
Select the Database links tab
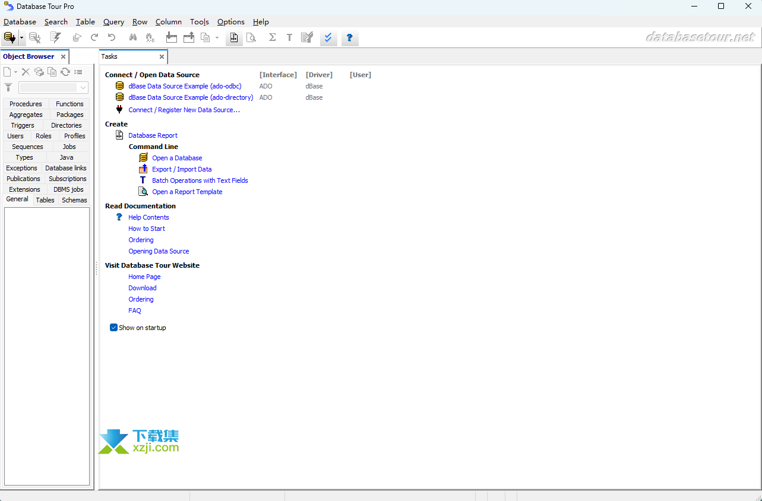coord(66,168)
